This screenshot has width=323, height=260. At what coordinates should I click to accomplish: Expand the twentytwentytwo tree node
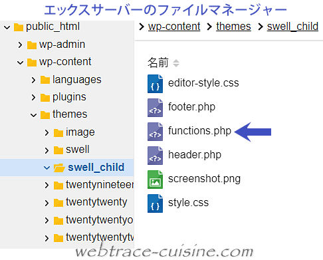47,238
